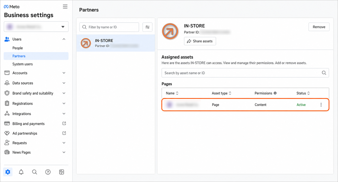Viewport: 338px width, 182px height.
Task: Expand Brand safety and suitability chevron
Action: point(64,93)
